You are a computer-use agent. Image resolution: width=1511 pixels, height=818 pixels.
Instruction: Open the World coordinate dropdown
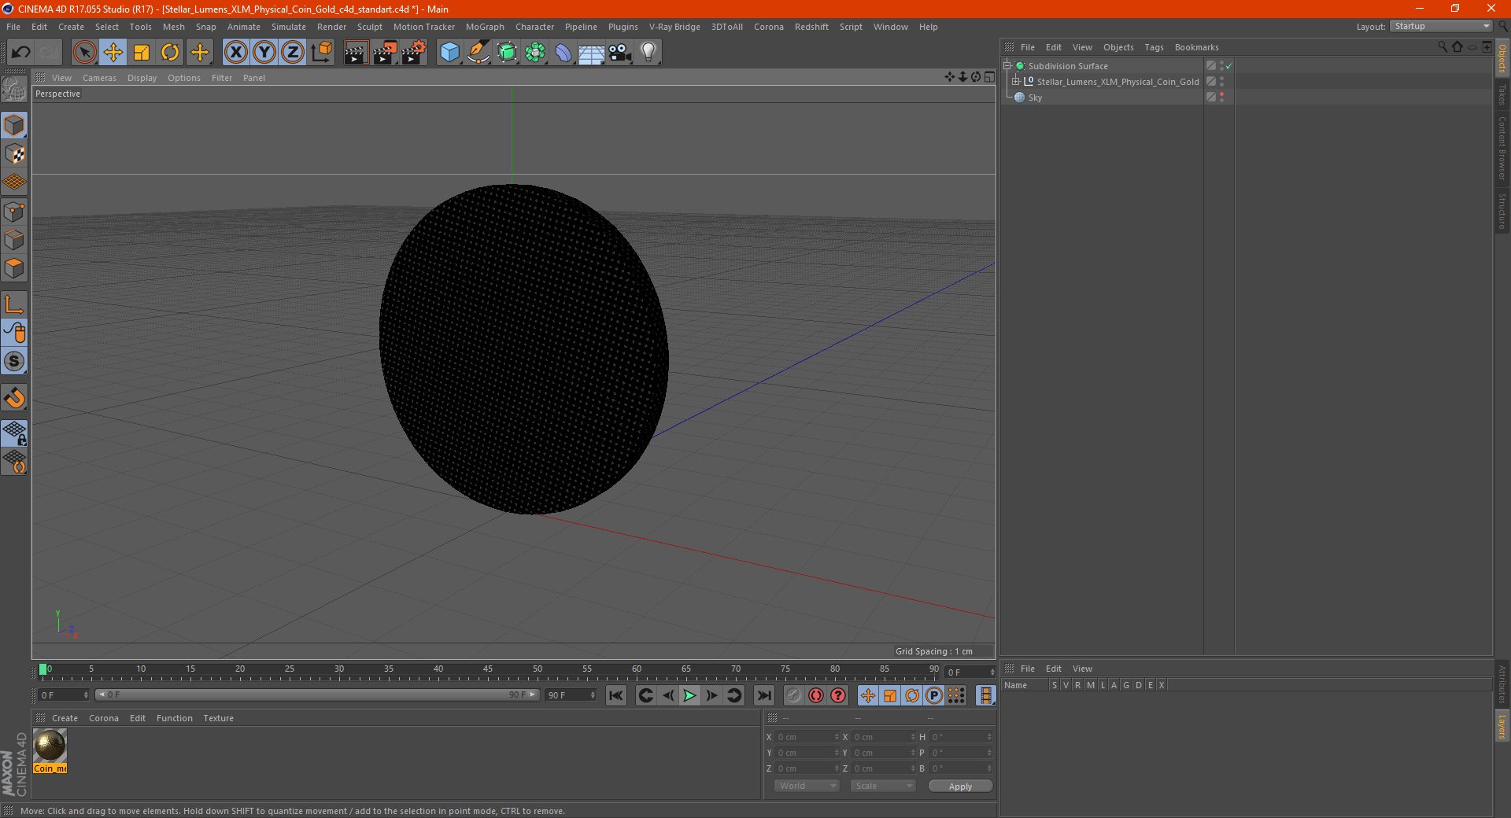807,786
